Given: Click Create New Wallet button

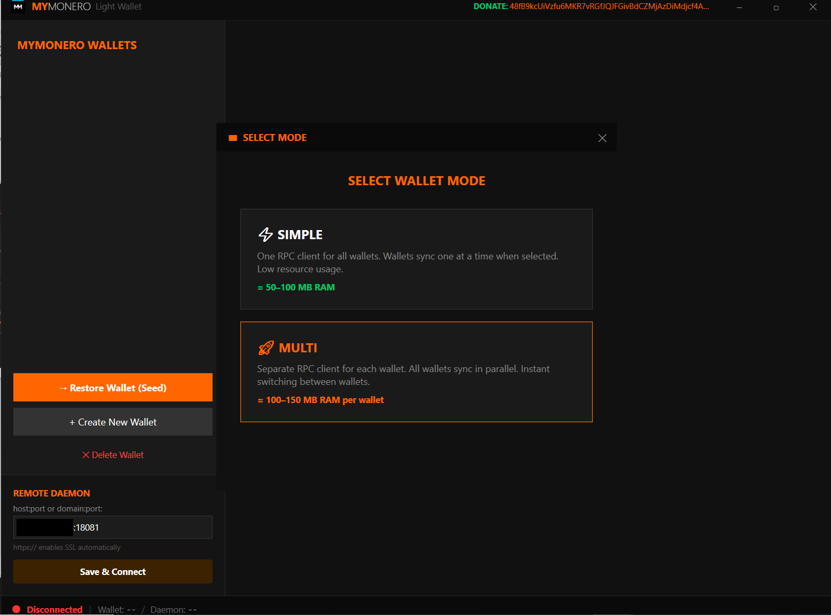Looking at the screenshot, I should tap(113, 422).
